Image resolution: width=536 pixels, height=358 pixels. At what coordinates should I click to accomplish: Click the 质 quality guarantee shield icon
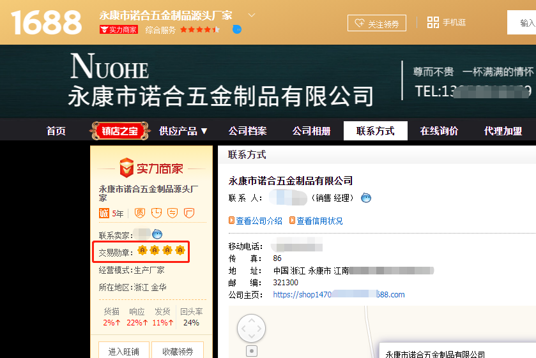click(x=139, y=213)
